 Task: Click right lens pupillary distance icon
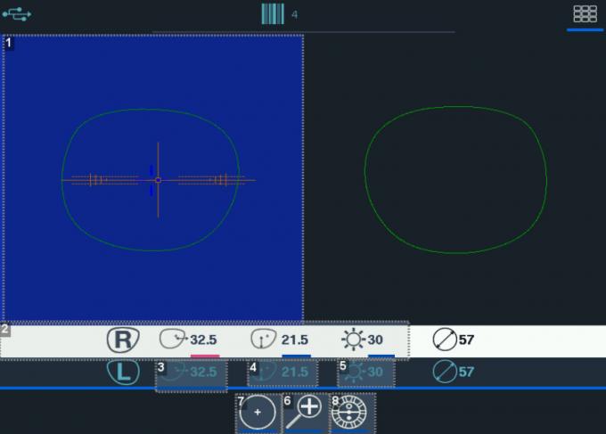173,339
